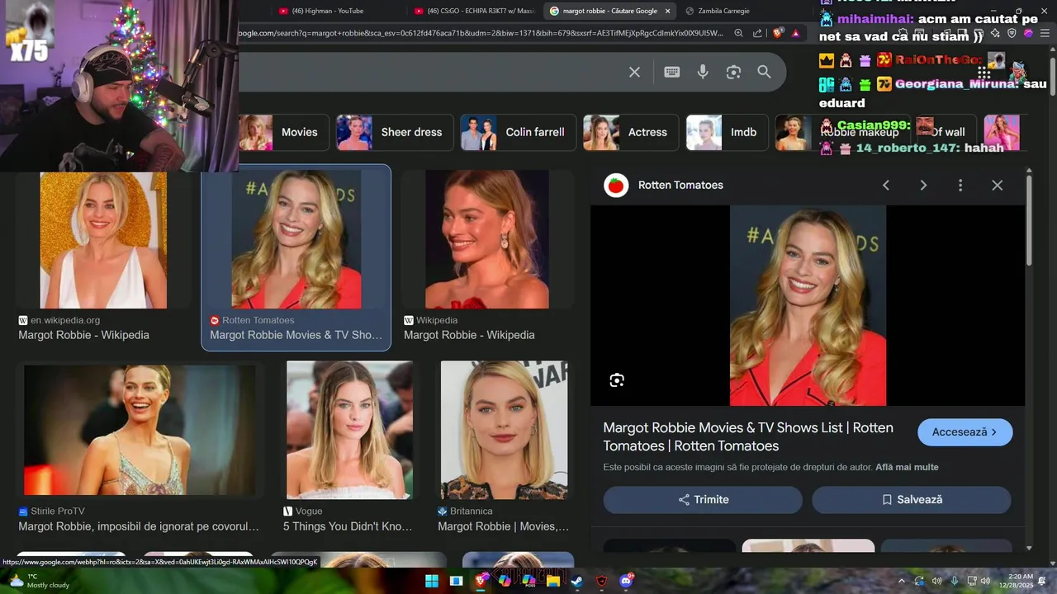Open Discord from the taskbar
The height and width of the screenshot is (594, 1057).
coord(626,581)
